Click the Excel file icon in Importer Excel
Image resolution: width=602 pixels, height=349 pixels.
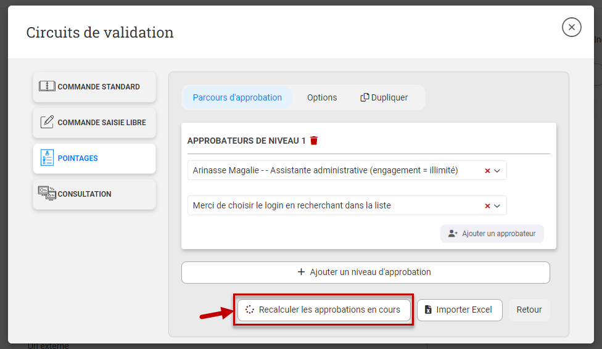click(x=428, y=310)
